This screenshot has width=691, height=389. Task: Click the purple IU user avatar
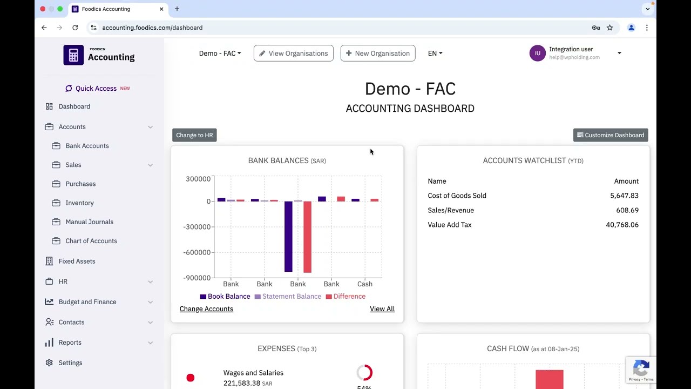click(x=538, y=53)
